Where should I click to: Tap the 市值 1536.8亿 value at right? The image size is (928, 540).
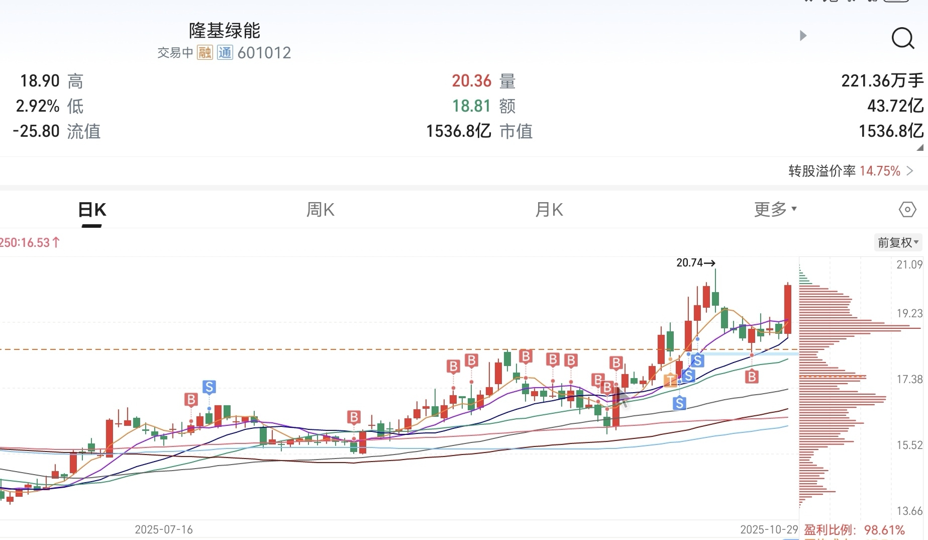pyautogui.click(x=891, y=131)
